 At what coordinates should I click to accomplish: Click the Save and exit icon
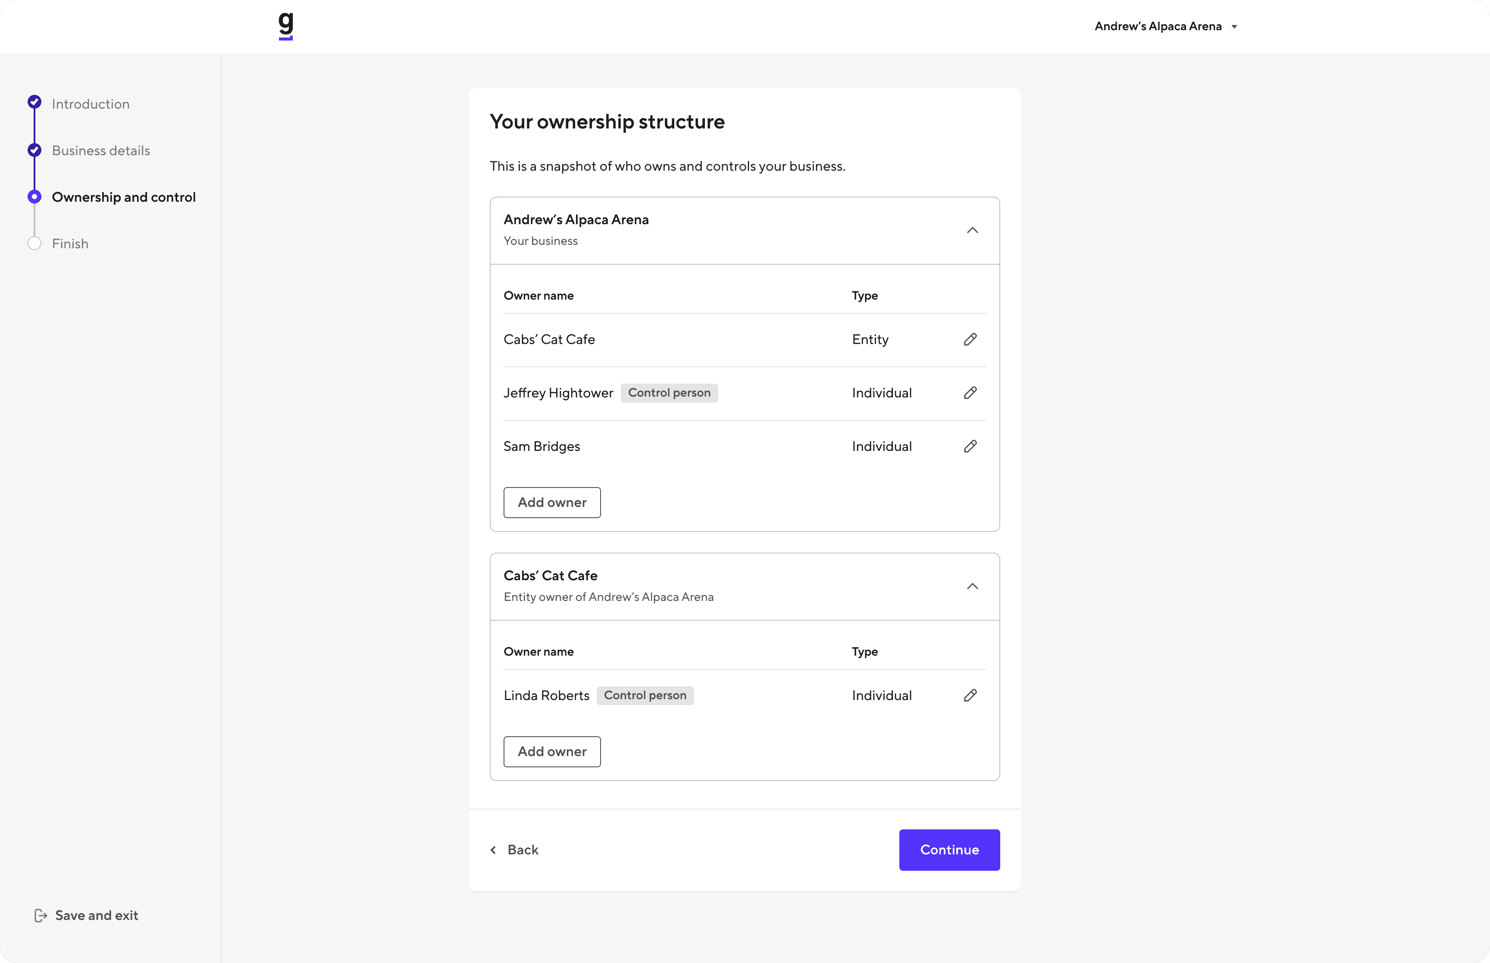click(x=41, y=916)
